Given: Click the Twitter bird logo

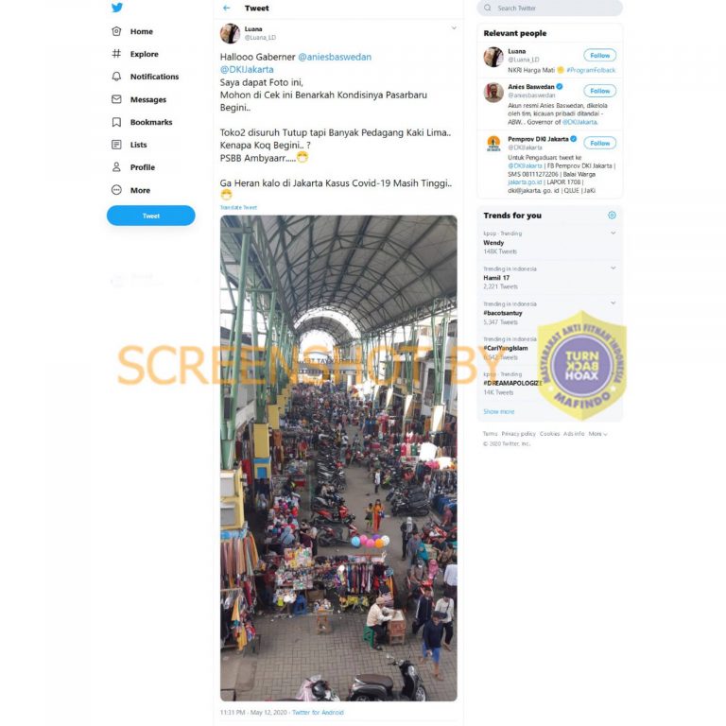Looking at the screenshot, I should (117, 8).
